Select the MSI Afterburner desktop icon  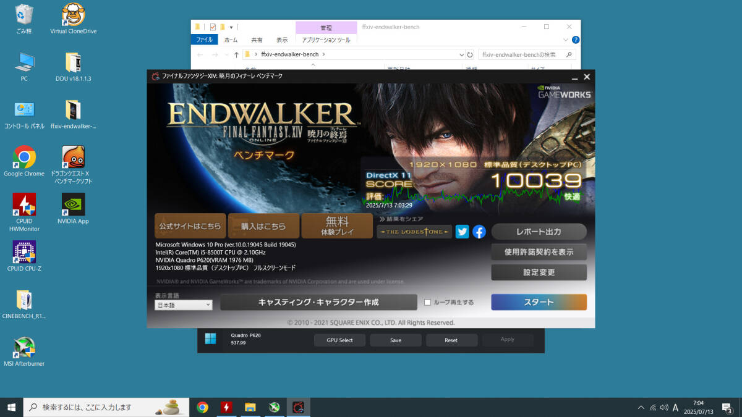[x=24, y=352]
